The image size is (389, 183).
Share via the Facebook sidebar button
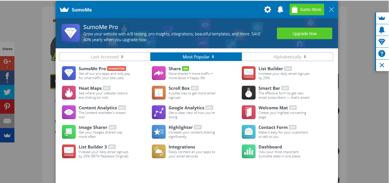[x=7, y=77]
